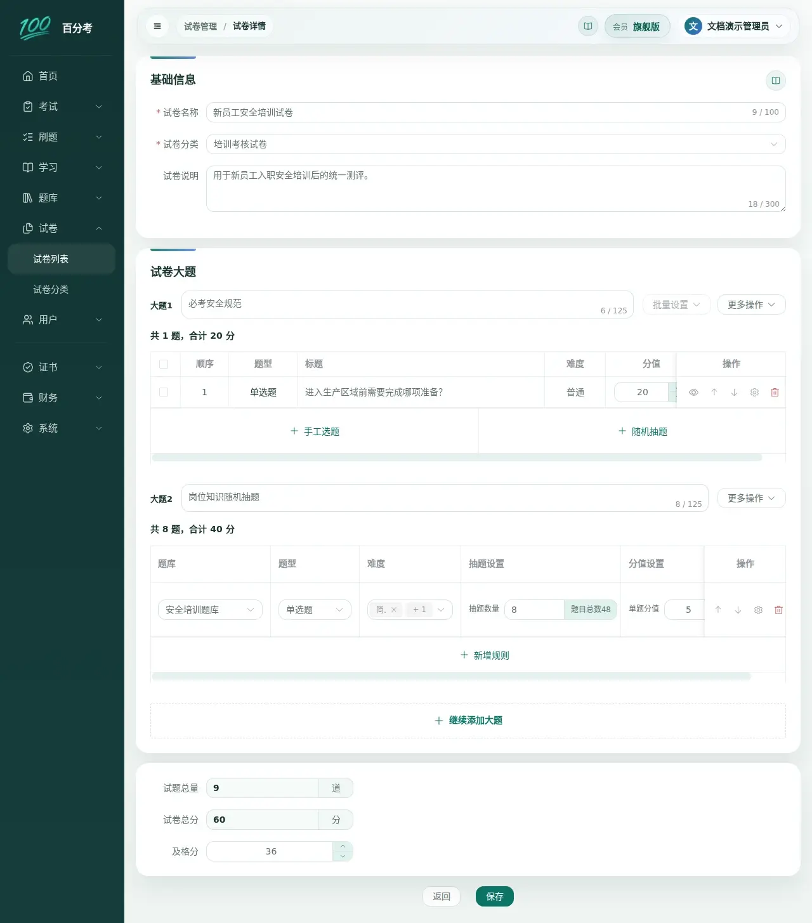Click the 返回 button
Screen dimensions: 812x923
click(442, 896)
